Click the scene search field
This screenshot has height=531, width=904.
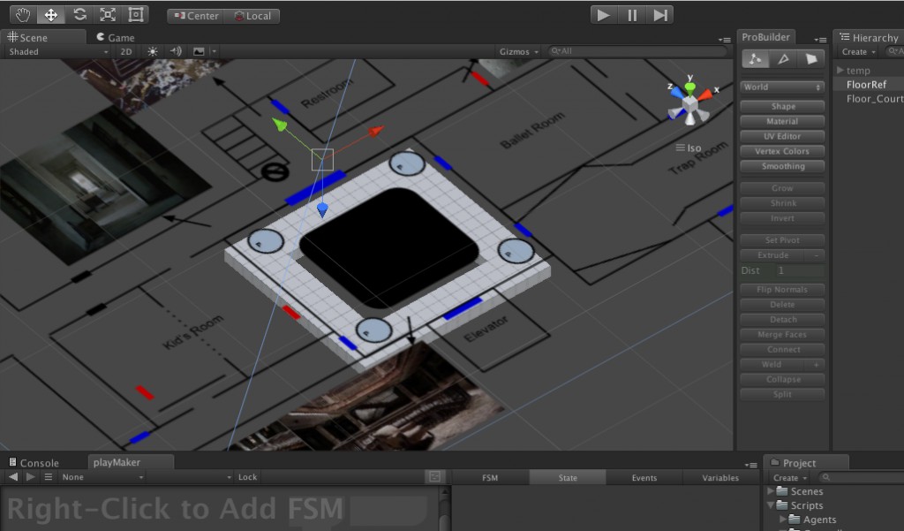pyautogui.click(x=636, y=52)
